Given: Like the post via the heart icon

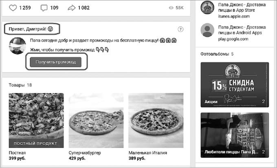Looking at the screenshot, I should click(13, 8).
